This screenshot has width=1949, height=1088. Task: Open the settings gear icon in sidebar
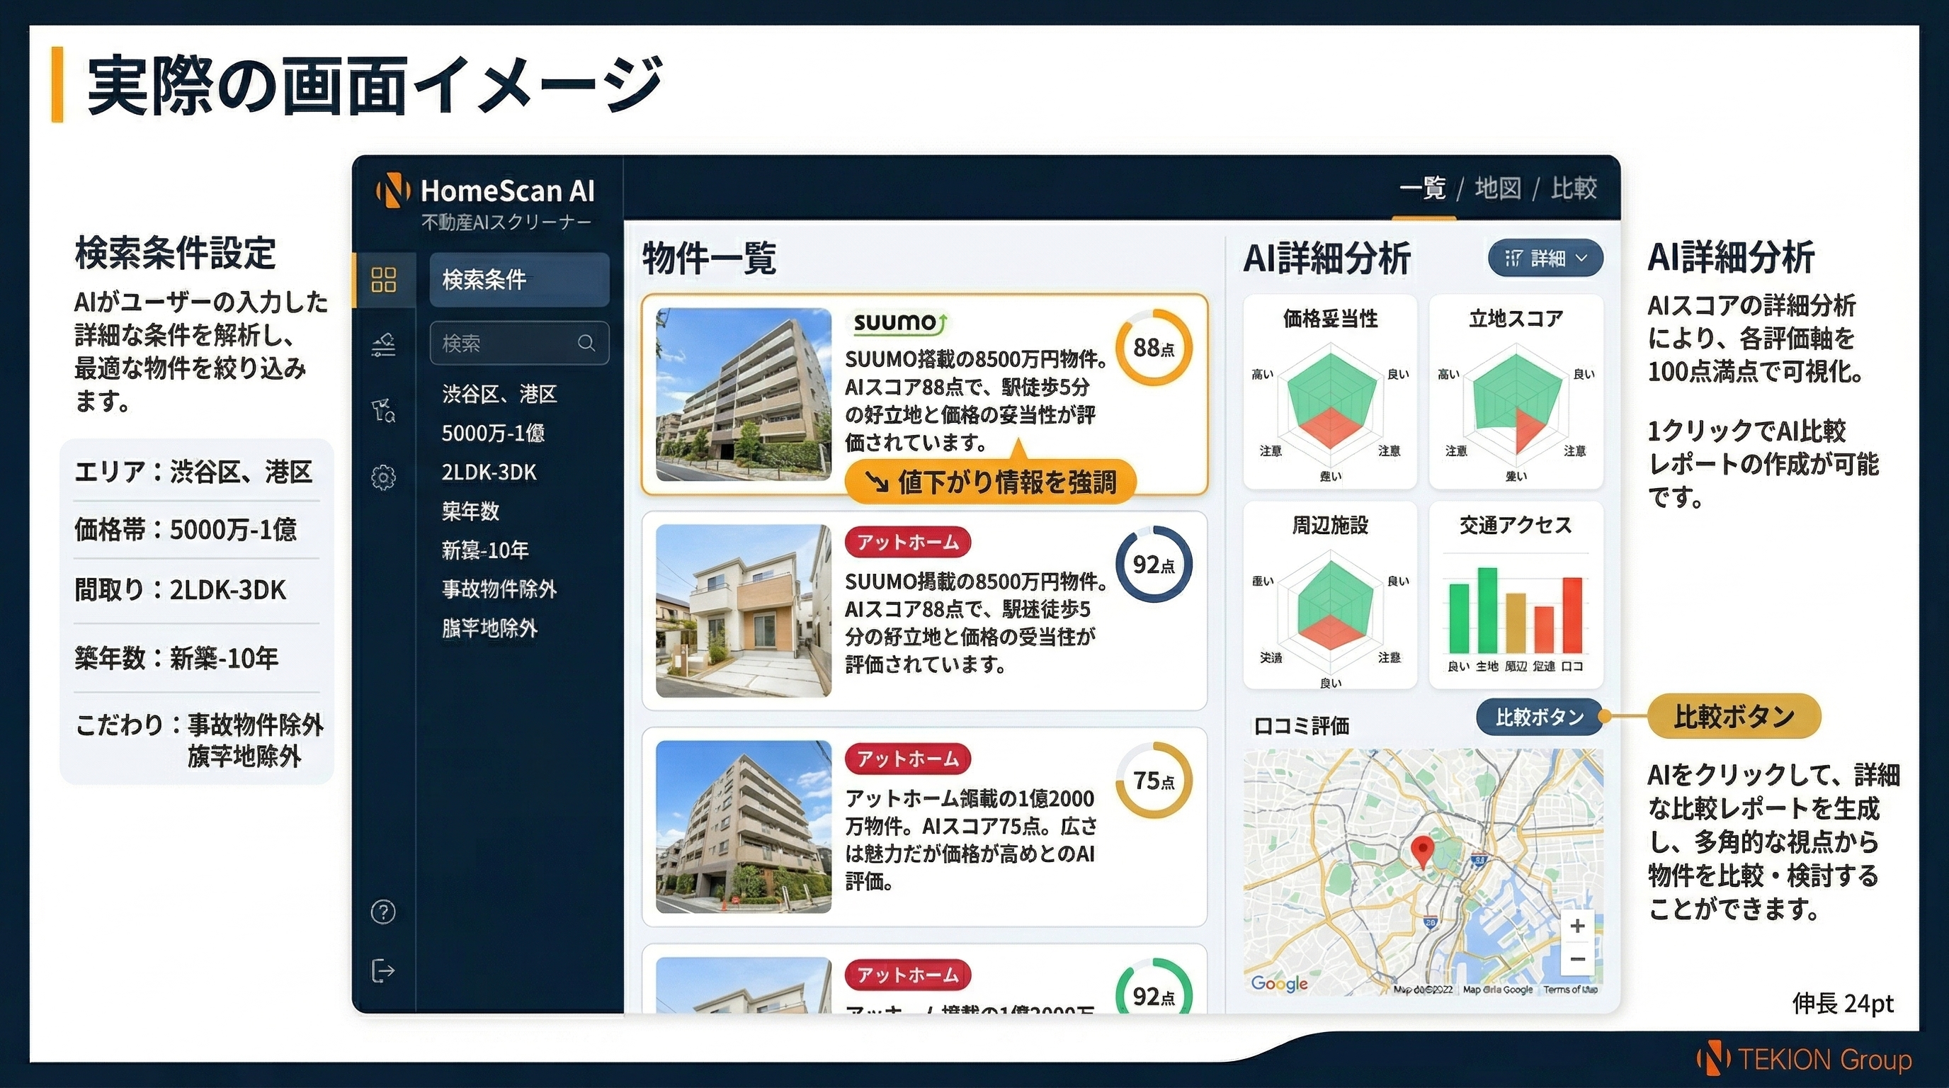(384, 477)
